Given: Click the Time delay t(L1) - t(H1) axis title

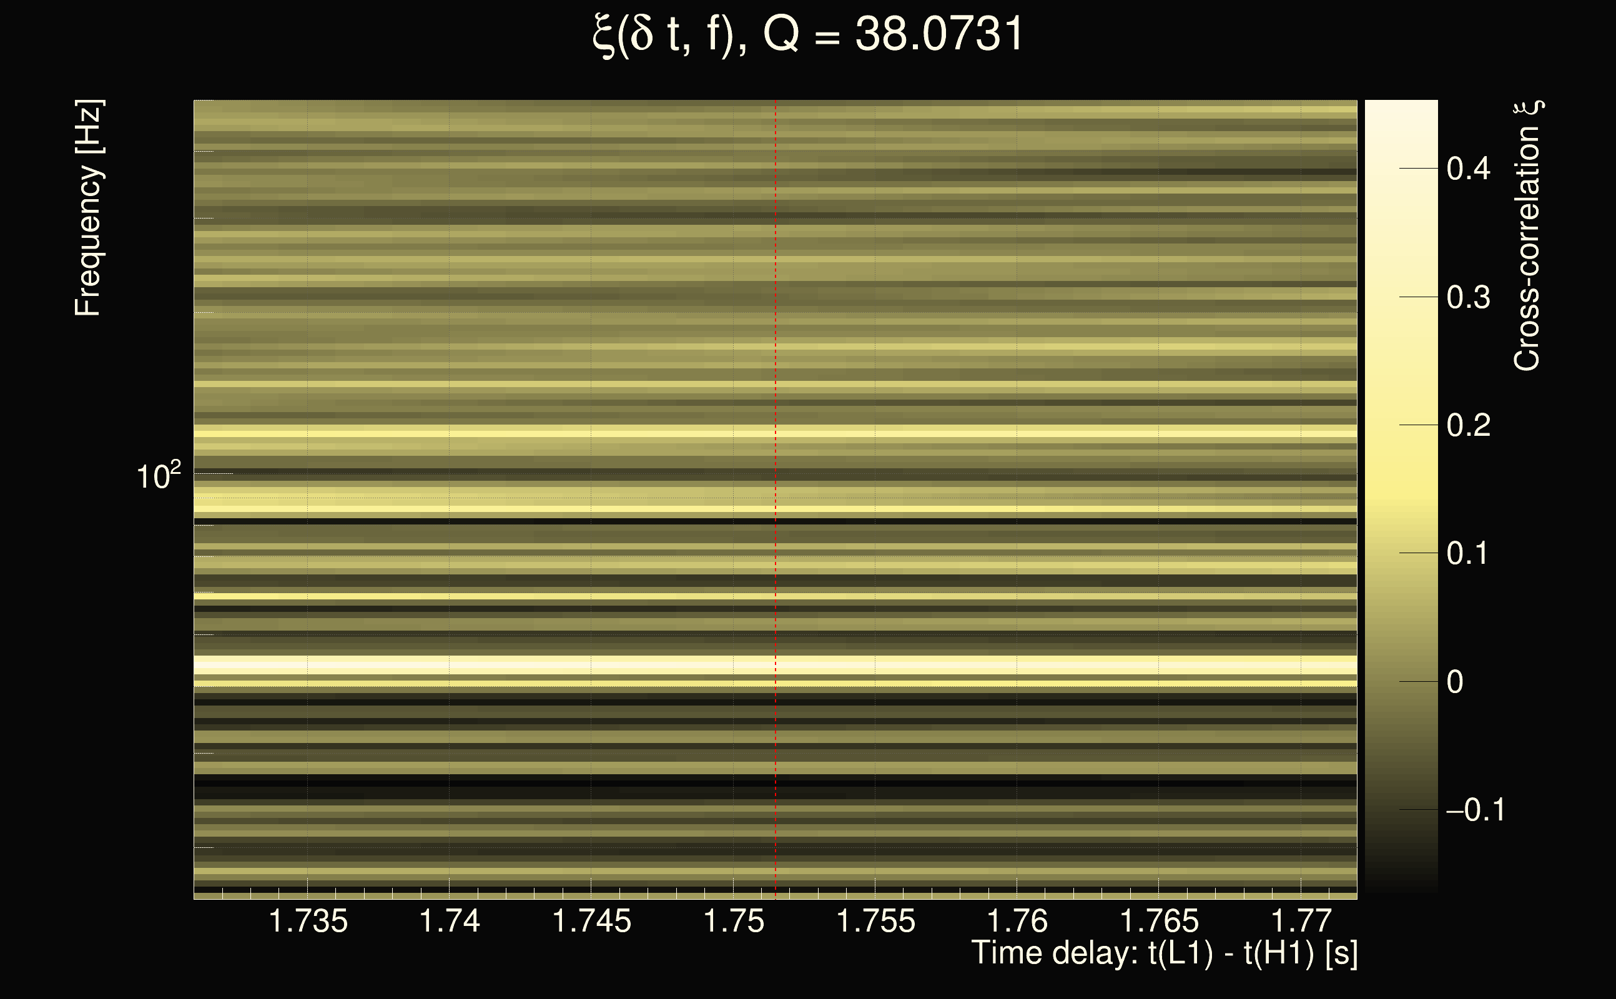Looking at the screenshot, I should pos(1164,953).
